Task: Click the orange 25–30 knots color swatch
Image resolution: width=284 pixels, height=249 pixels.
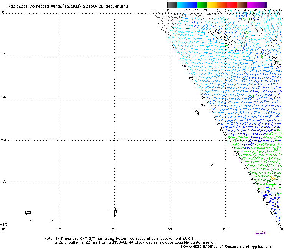Action: [222, 5]
